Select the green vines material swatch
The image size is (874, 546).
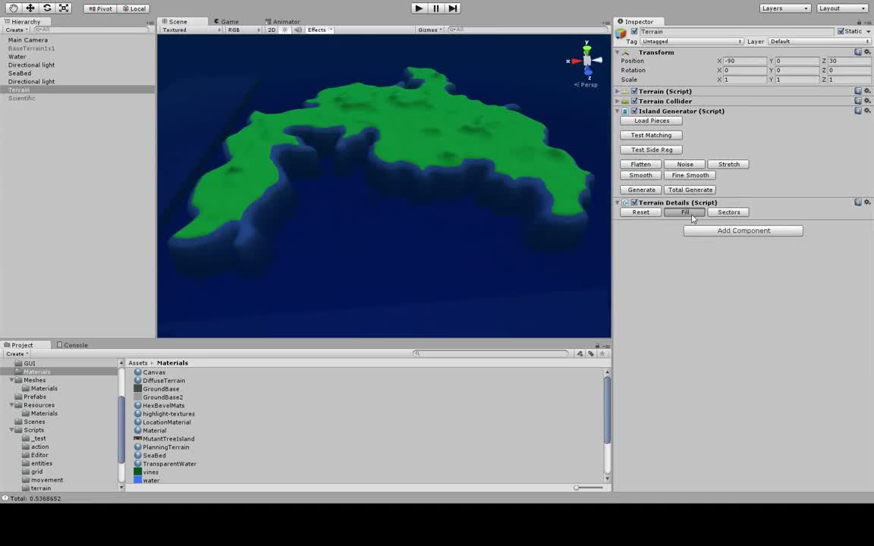pyautogui.click(x=137, y=472)
